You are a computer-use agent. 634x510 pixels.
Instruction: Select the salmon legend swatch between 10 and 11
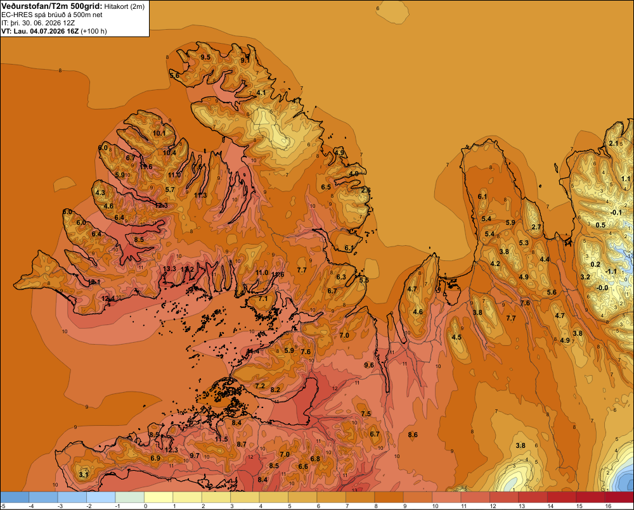pos(446,497)
